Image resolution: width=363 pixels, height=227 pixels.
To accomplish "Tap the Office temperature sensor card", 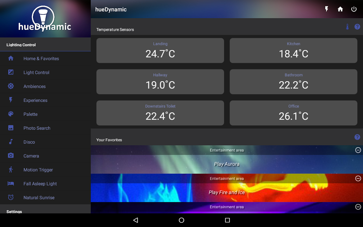I will click(293, 113).
